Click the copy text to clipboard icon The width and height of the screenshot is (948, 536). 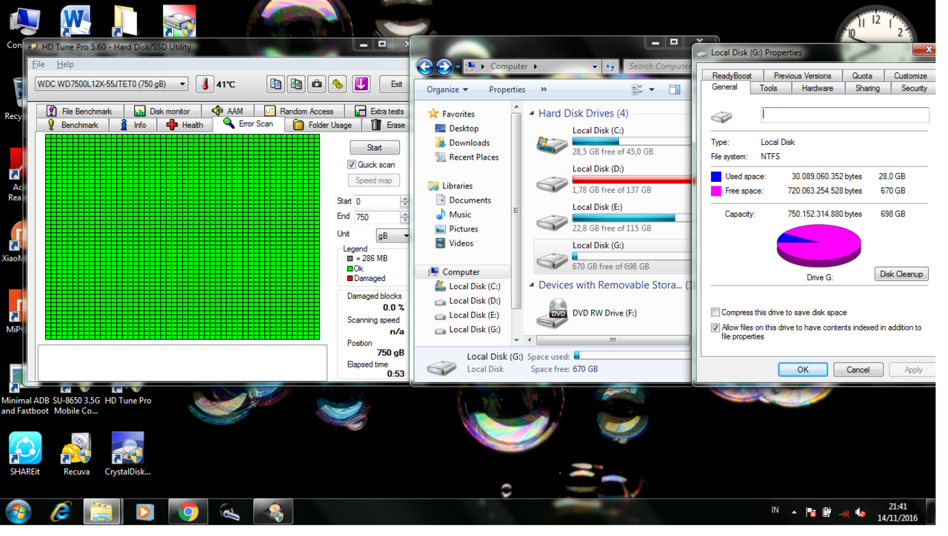click(x=276, y=84)
